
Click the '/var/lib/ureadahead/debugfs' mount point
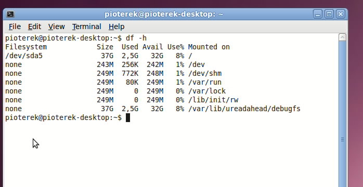coord(244,109)
